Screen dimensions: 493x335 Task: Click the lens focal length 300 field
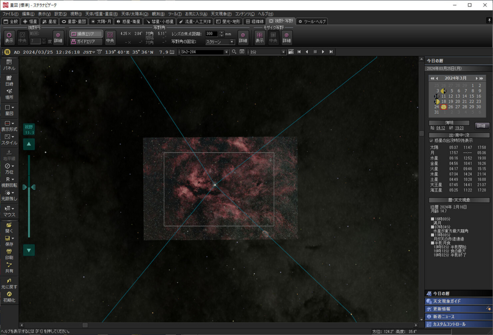point(212,34)
